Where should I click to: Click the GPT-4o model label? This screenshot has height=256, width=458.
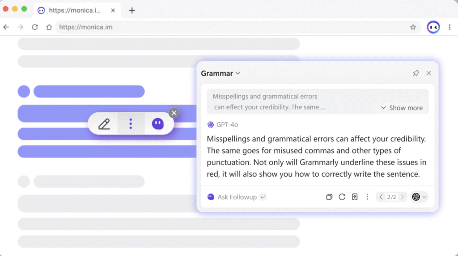click(227, 125)
